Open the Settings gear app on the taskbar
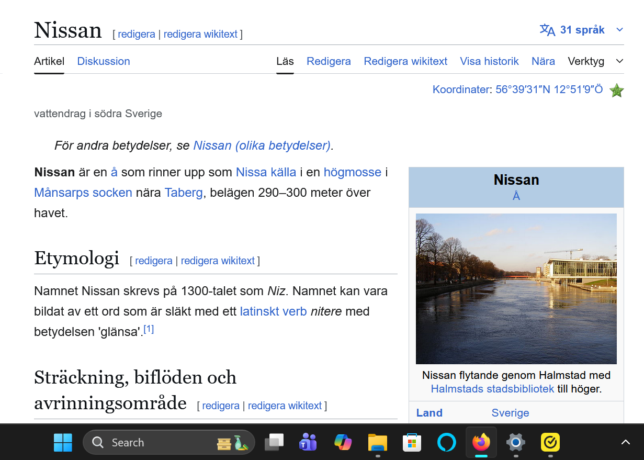This screenshot has height=460, width=644. coord(516,443)
